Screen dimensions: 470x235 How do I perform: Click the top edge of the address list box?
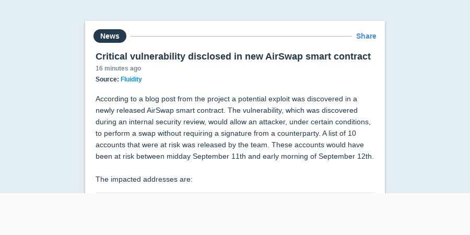pyautogui.click(x=236, y=193)
